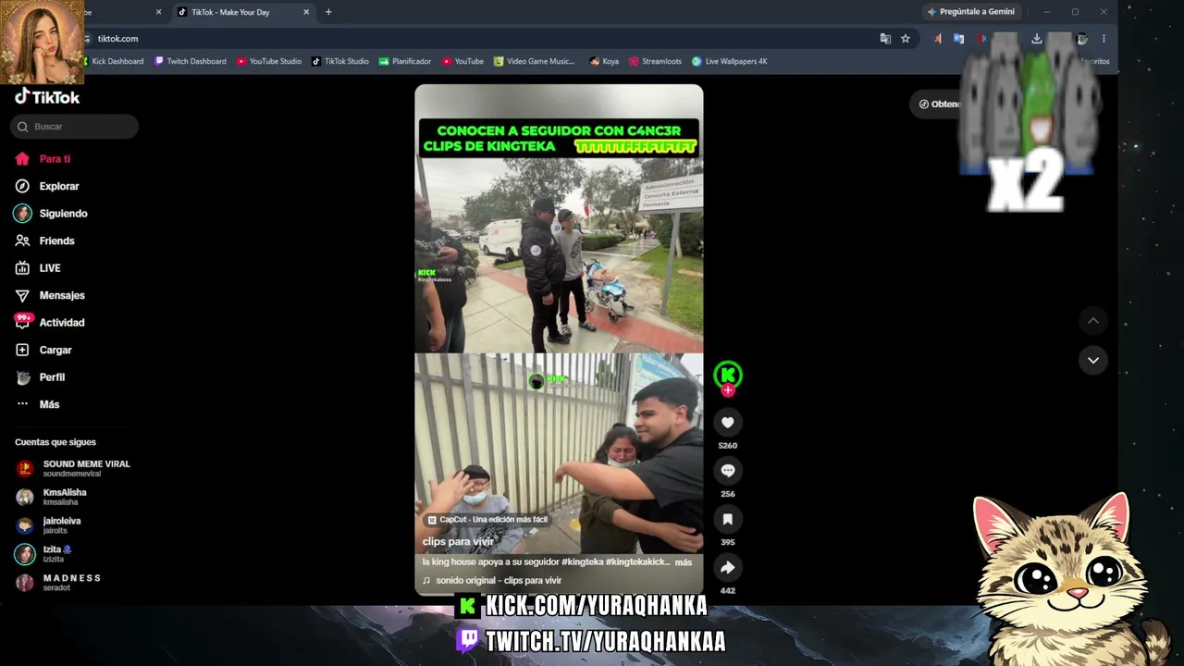The height and width of the screenshot is (666, 1184).
Task: Open the Live Wallpapers 4K bookmark
Action: [730, 61]
